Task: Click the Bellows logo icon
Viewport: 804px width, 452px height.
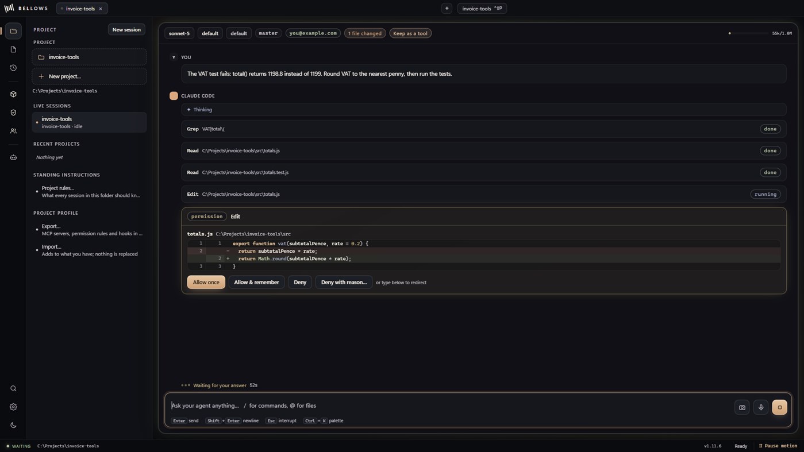Action: pos(9,8)
